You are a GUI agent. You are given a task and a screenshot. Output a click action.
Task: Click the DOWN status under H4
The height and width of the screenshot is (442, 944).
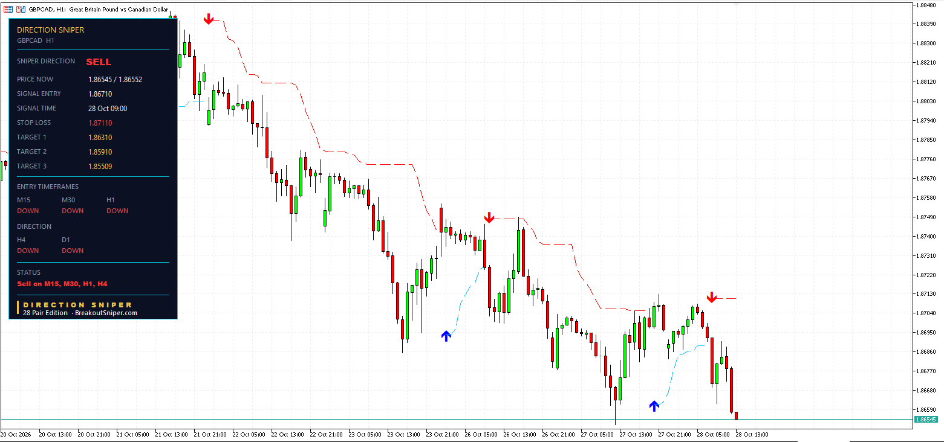pos(28,251)
